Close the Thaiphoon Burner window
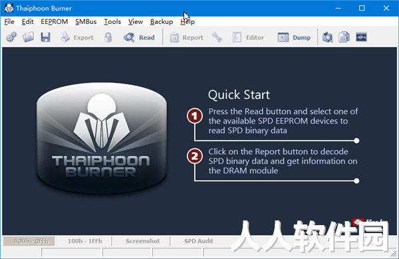The width and height of the screenshot is (399, 259). click(x=386, y=8)
